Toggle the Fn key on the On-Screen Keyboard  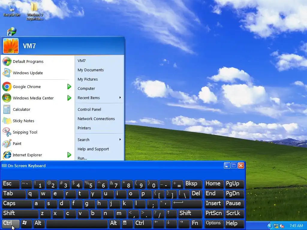click(196, 223)
